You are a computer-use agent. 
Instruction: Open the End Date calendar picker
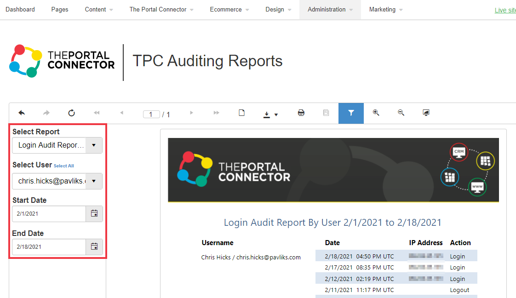[94, 246]
